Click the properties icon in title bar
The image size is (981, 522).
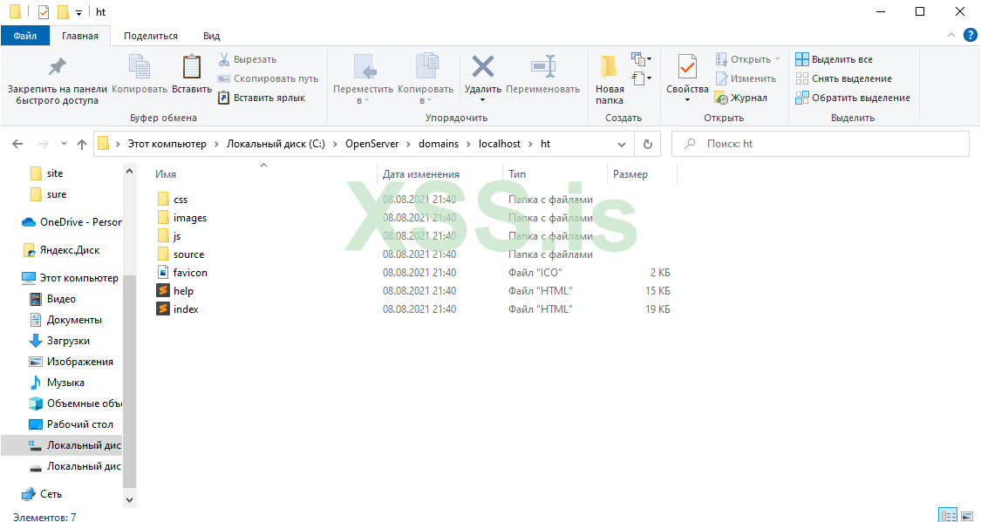pyautogui.click(x=44, y=12)
